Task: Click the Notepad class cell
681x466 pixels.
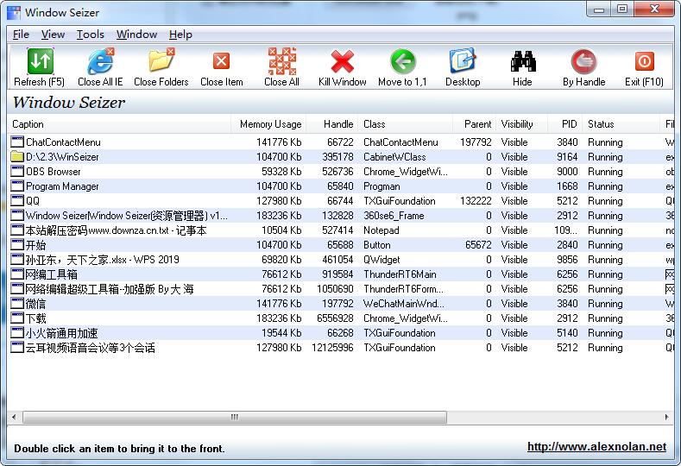Action: click(381, 230)
